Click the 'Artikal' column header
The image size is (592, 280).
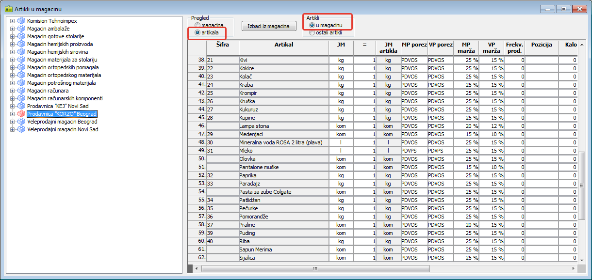click(283, 45)
